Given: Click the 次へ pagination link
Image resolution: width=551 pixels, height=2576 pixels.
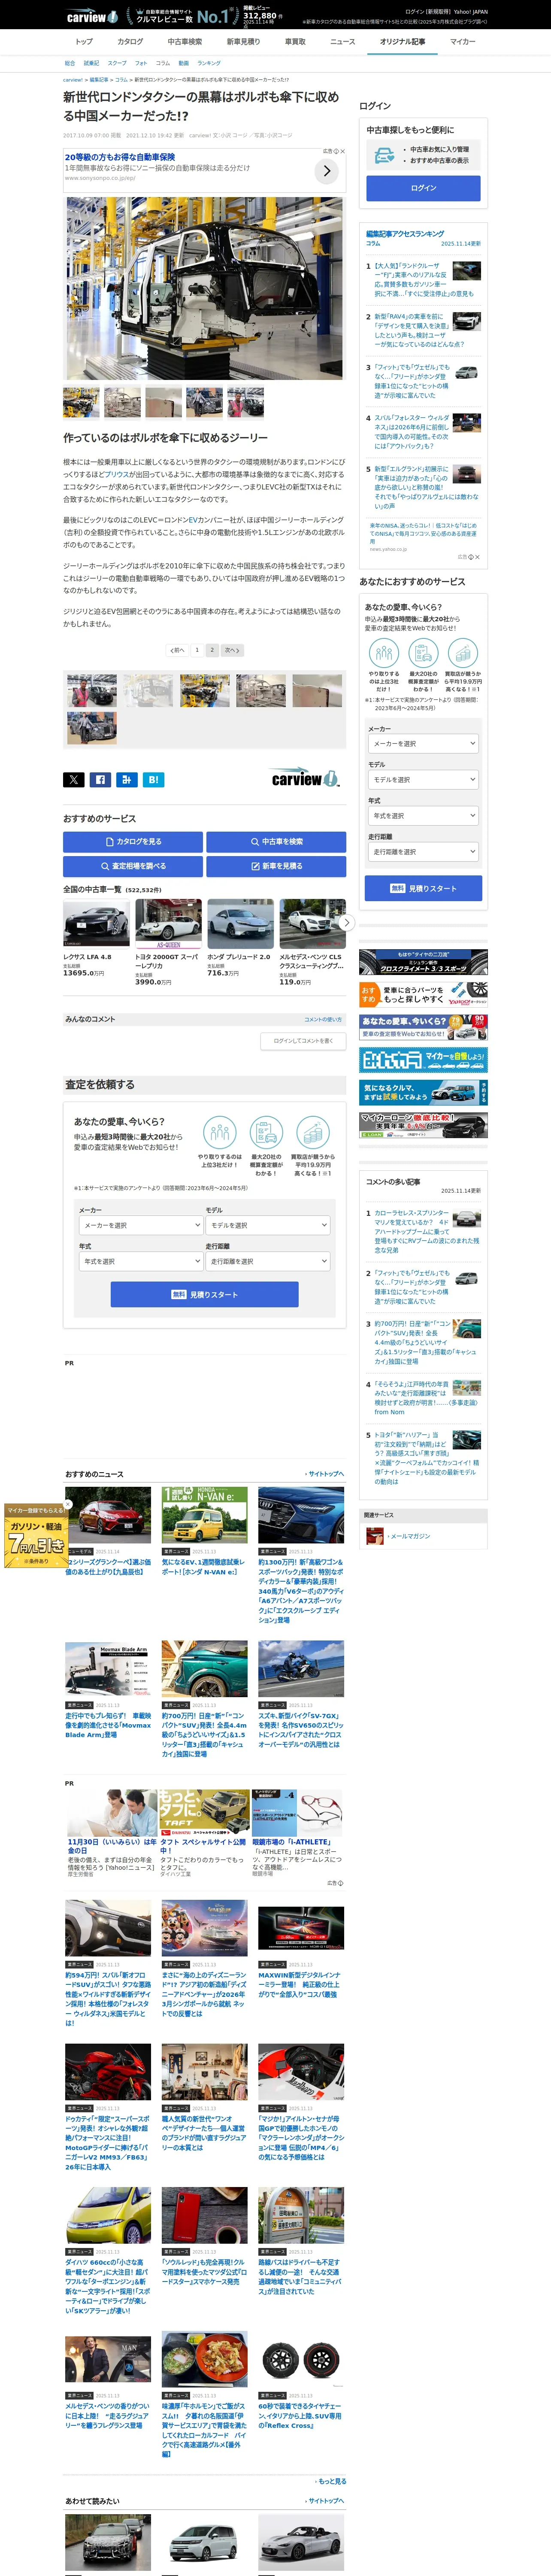Looking at the screenshot, I should click(232, 650).
